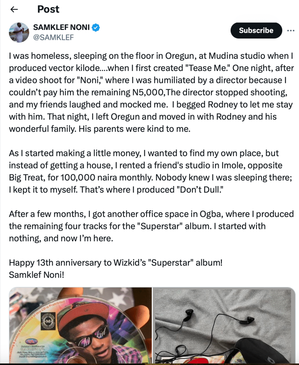299x365 pixels.
Task: Open the more options ellipsis menu
Action: pos(291,31)
